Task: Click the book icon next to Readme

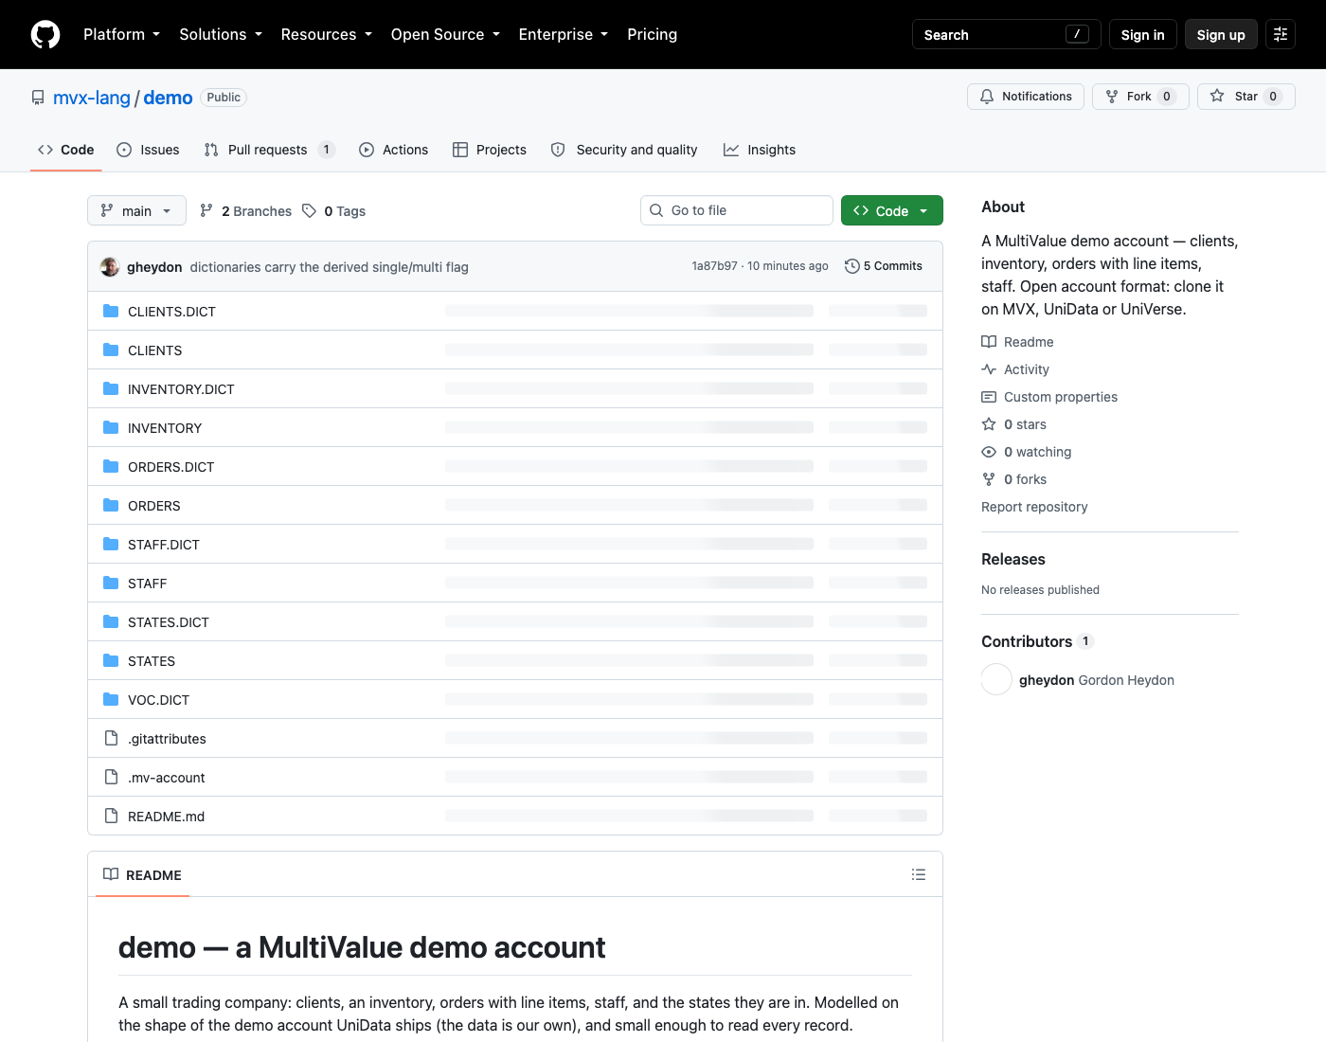Action: [989, 342]
